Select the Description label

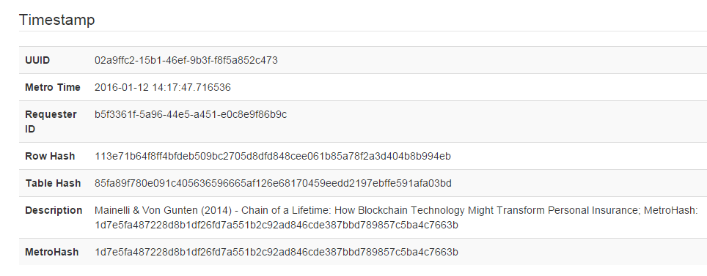click(54, 210)
